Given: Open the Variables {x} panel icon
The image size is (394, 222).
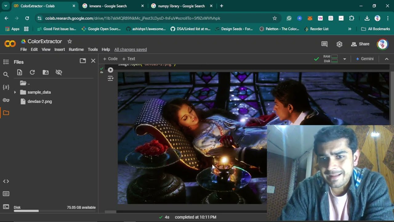Looking at the screenshot, I should point(6,87).
